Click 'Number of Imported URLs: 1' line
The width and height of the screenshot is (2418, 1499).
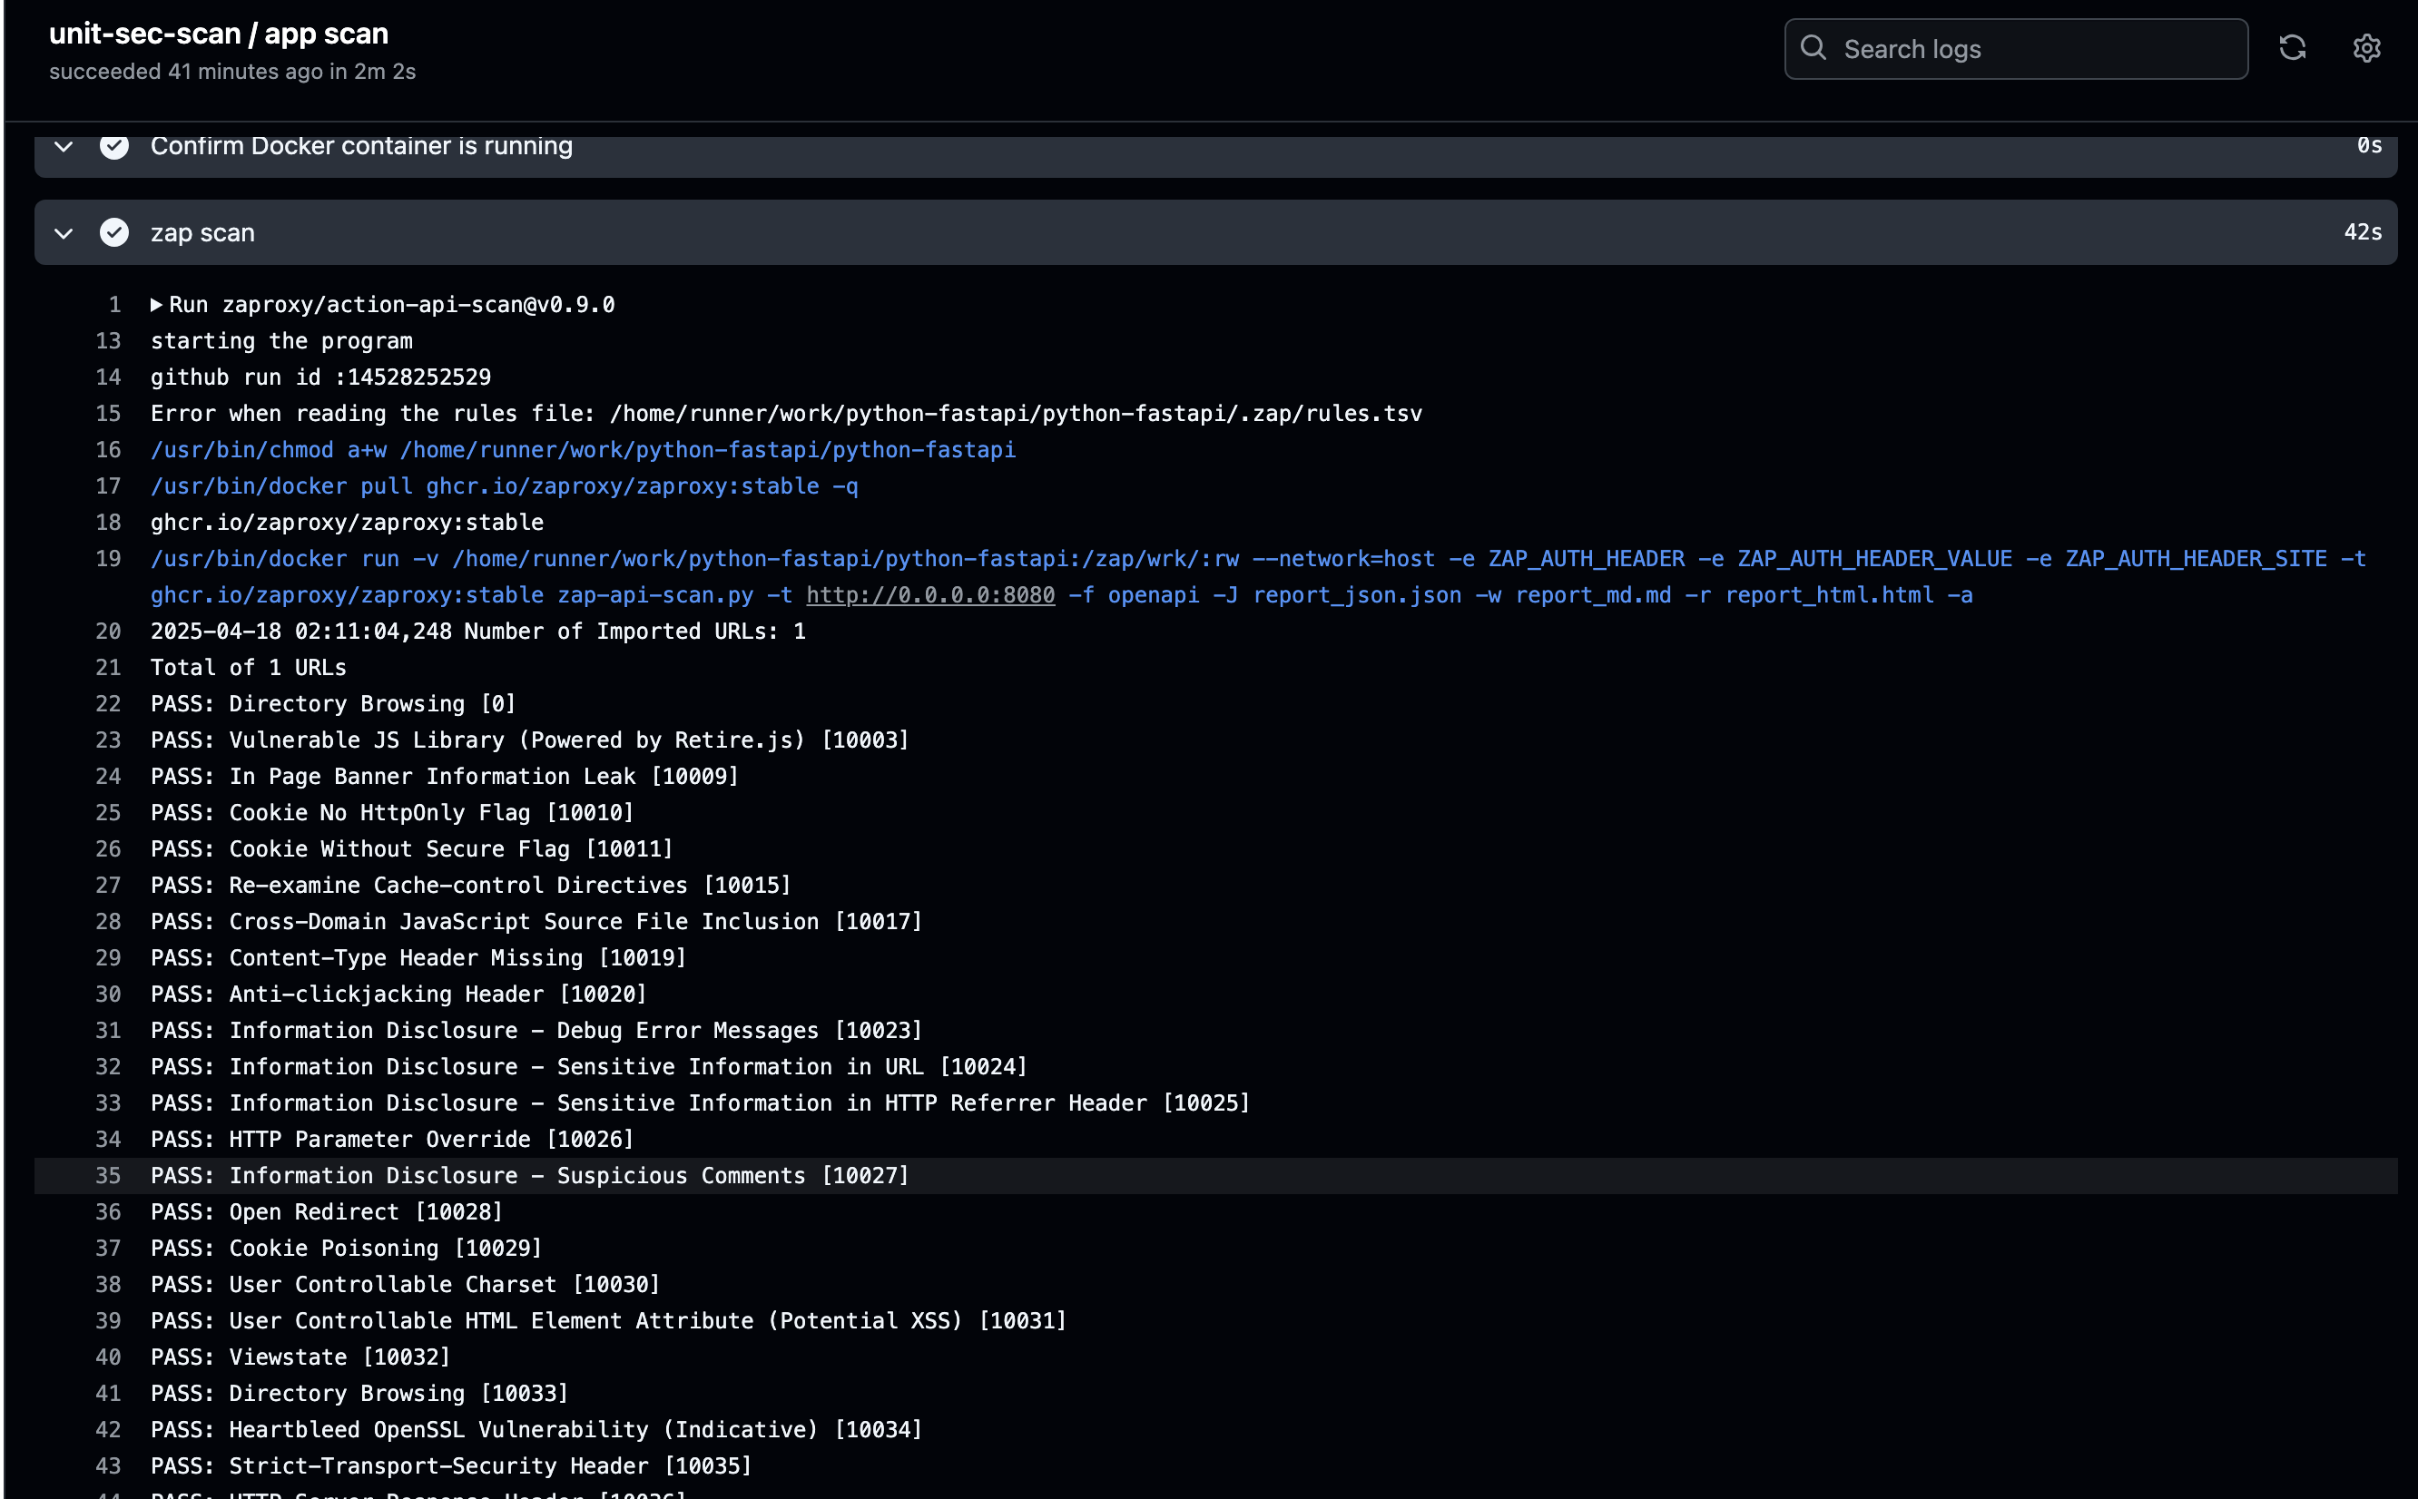pos(477,632)
